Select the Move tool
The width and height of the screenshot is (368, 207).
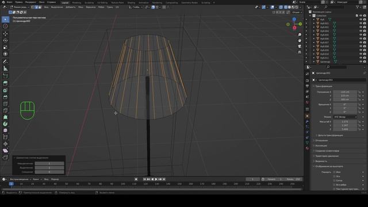coord(5,34)
